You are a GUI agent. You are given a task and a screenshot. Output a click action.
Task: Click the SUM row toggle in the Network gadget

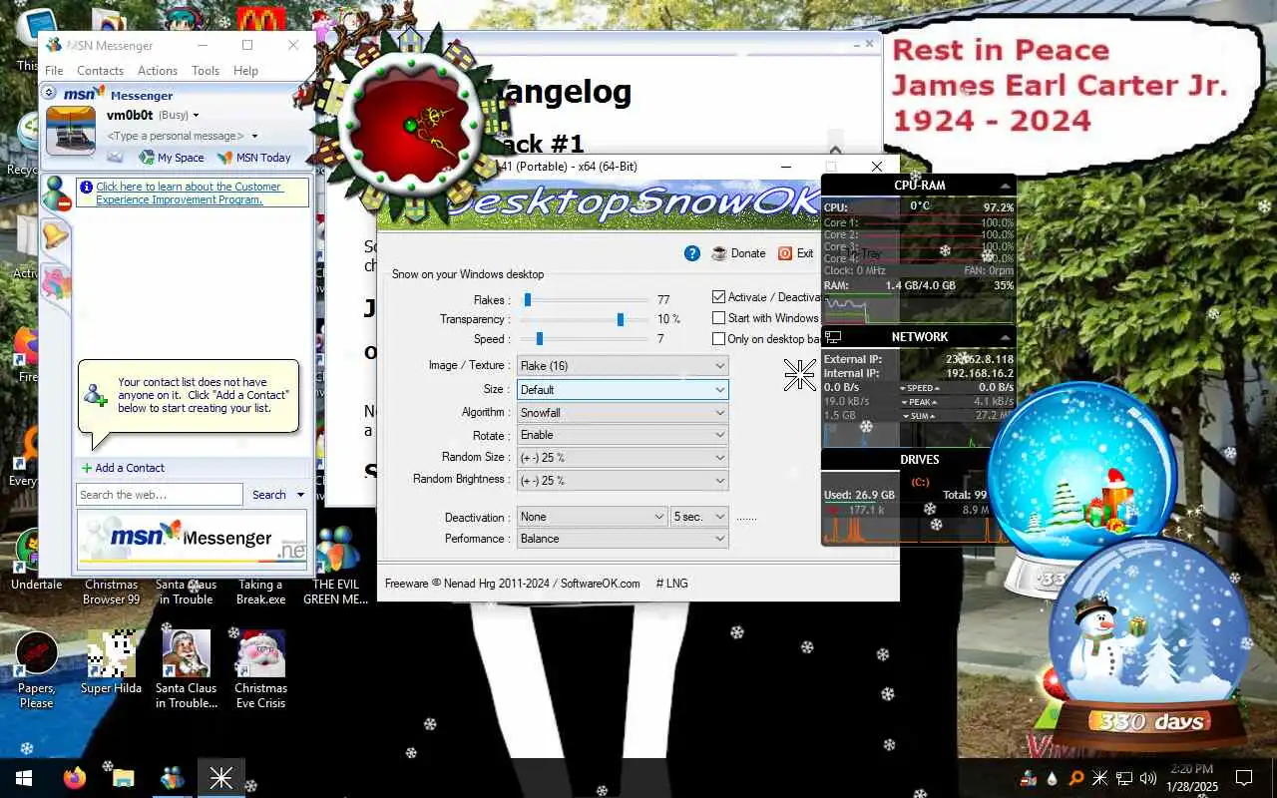(919, 416)
